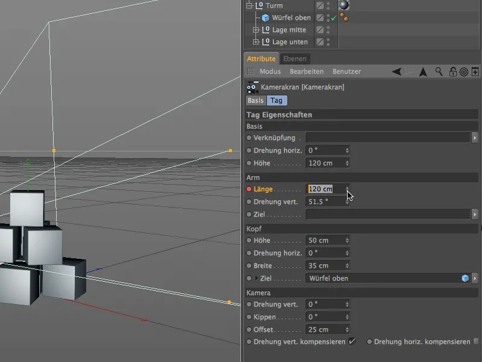This screenshot has height=362, width=482.
Task: Open the Benutzer menu
Action: pos(346,71)
